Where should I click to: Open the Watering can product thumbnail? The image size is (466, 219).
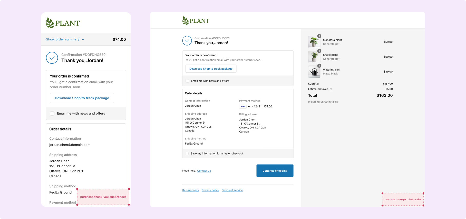pos(314,71)
